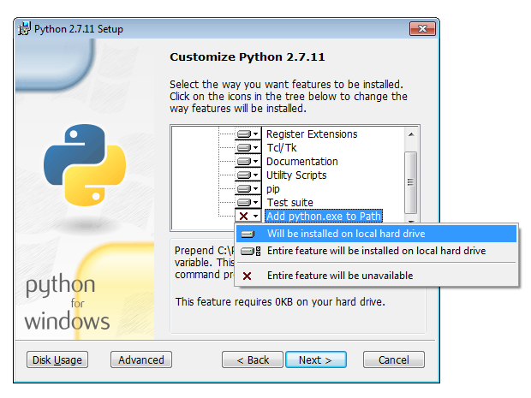Select Tcl/Tk feature label

click(x=282, y=147)
